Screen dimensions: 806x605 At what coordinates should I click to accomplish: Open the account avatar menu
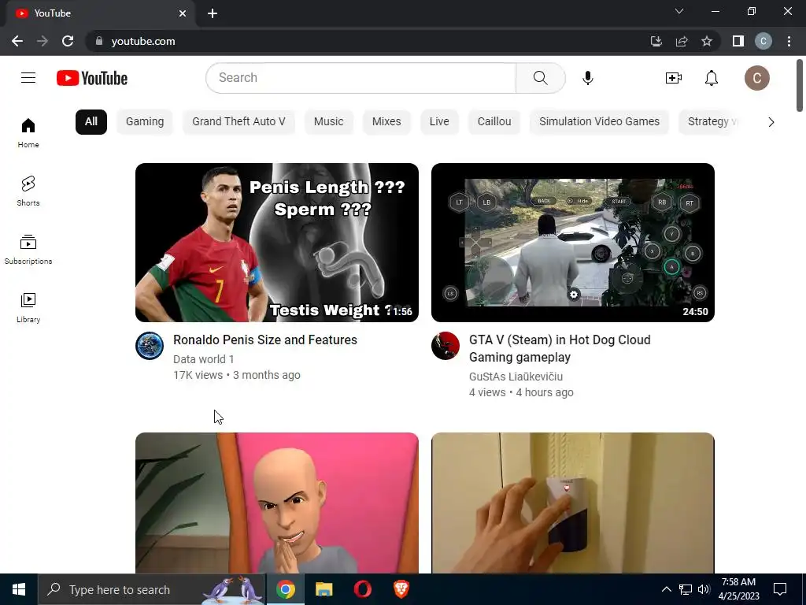pos(756,78)
